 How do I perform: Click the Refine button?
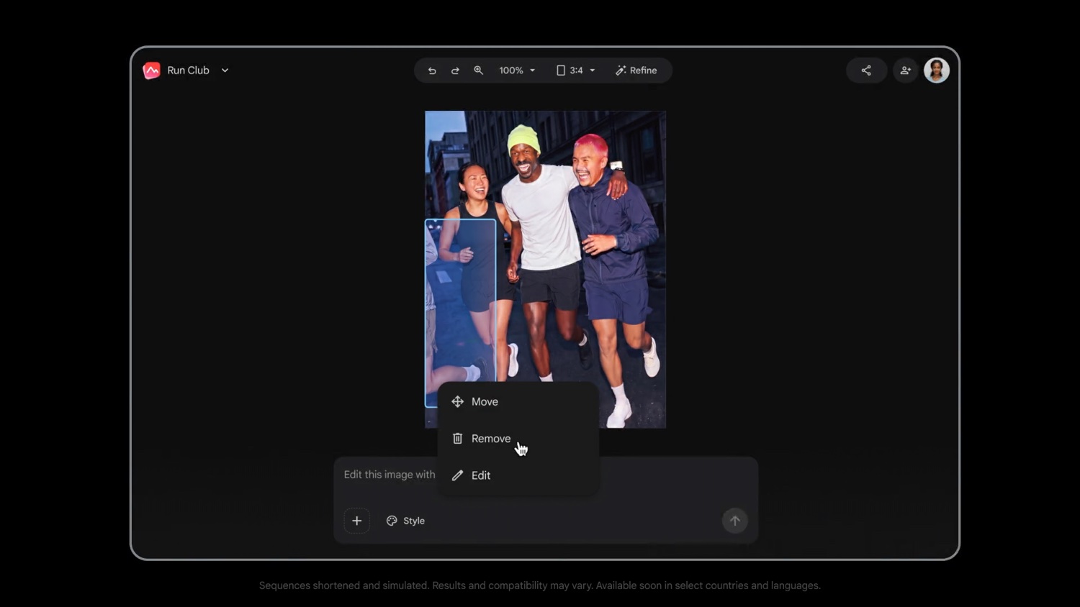click(636, 70)
